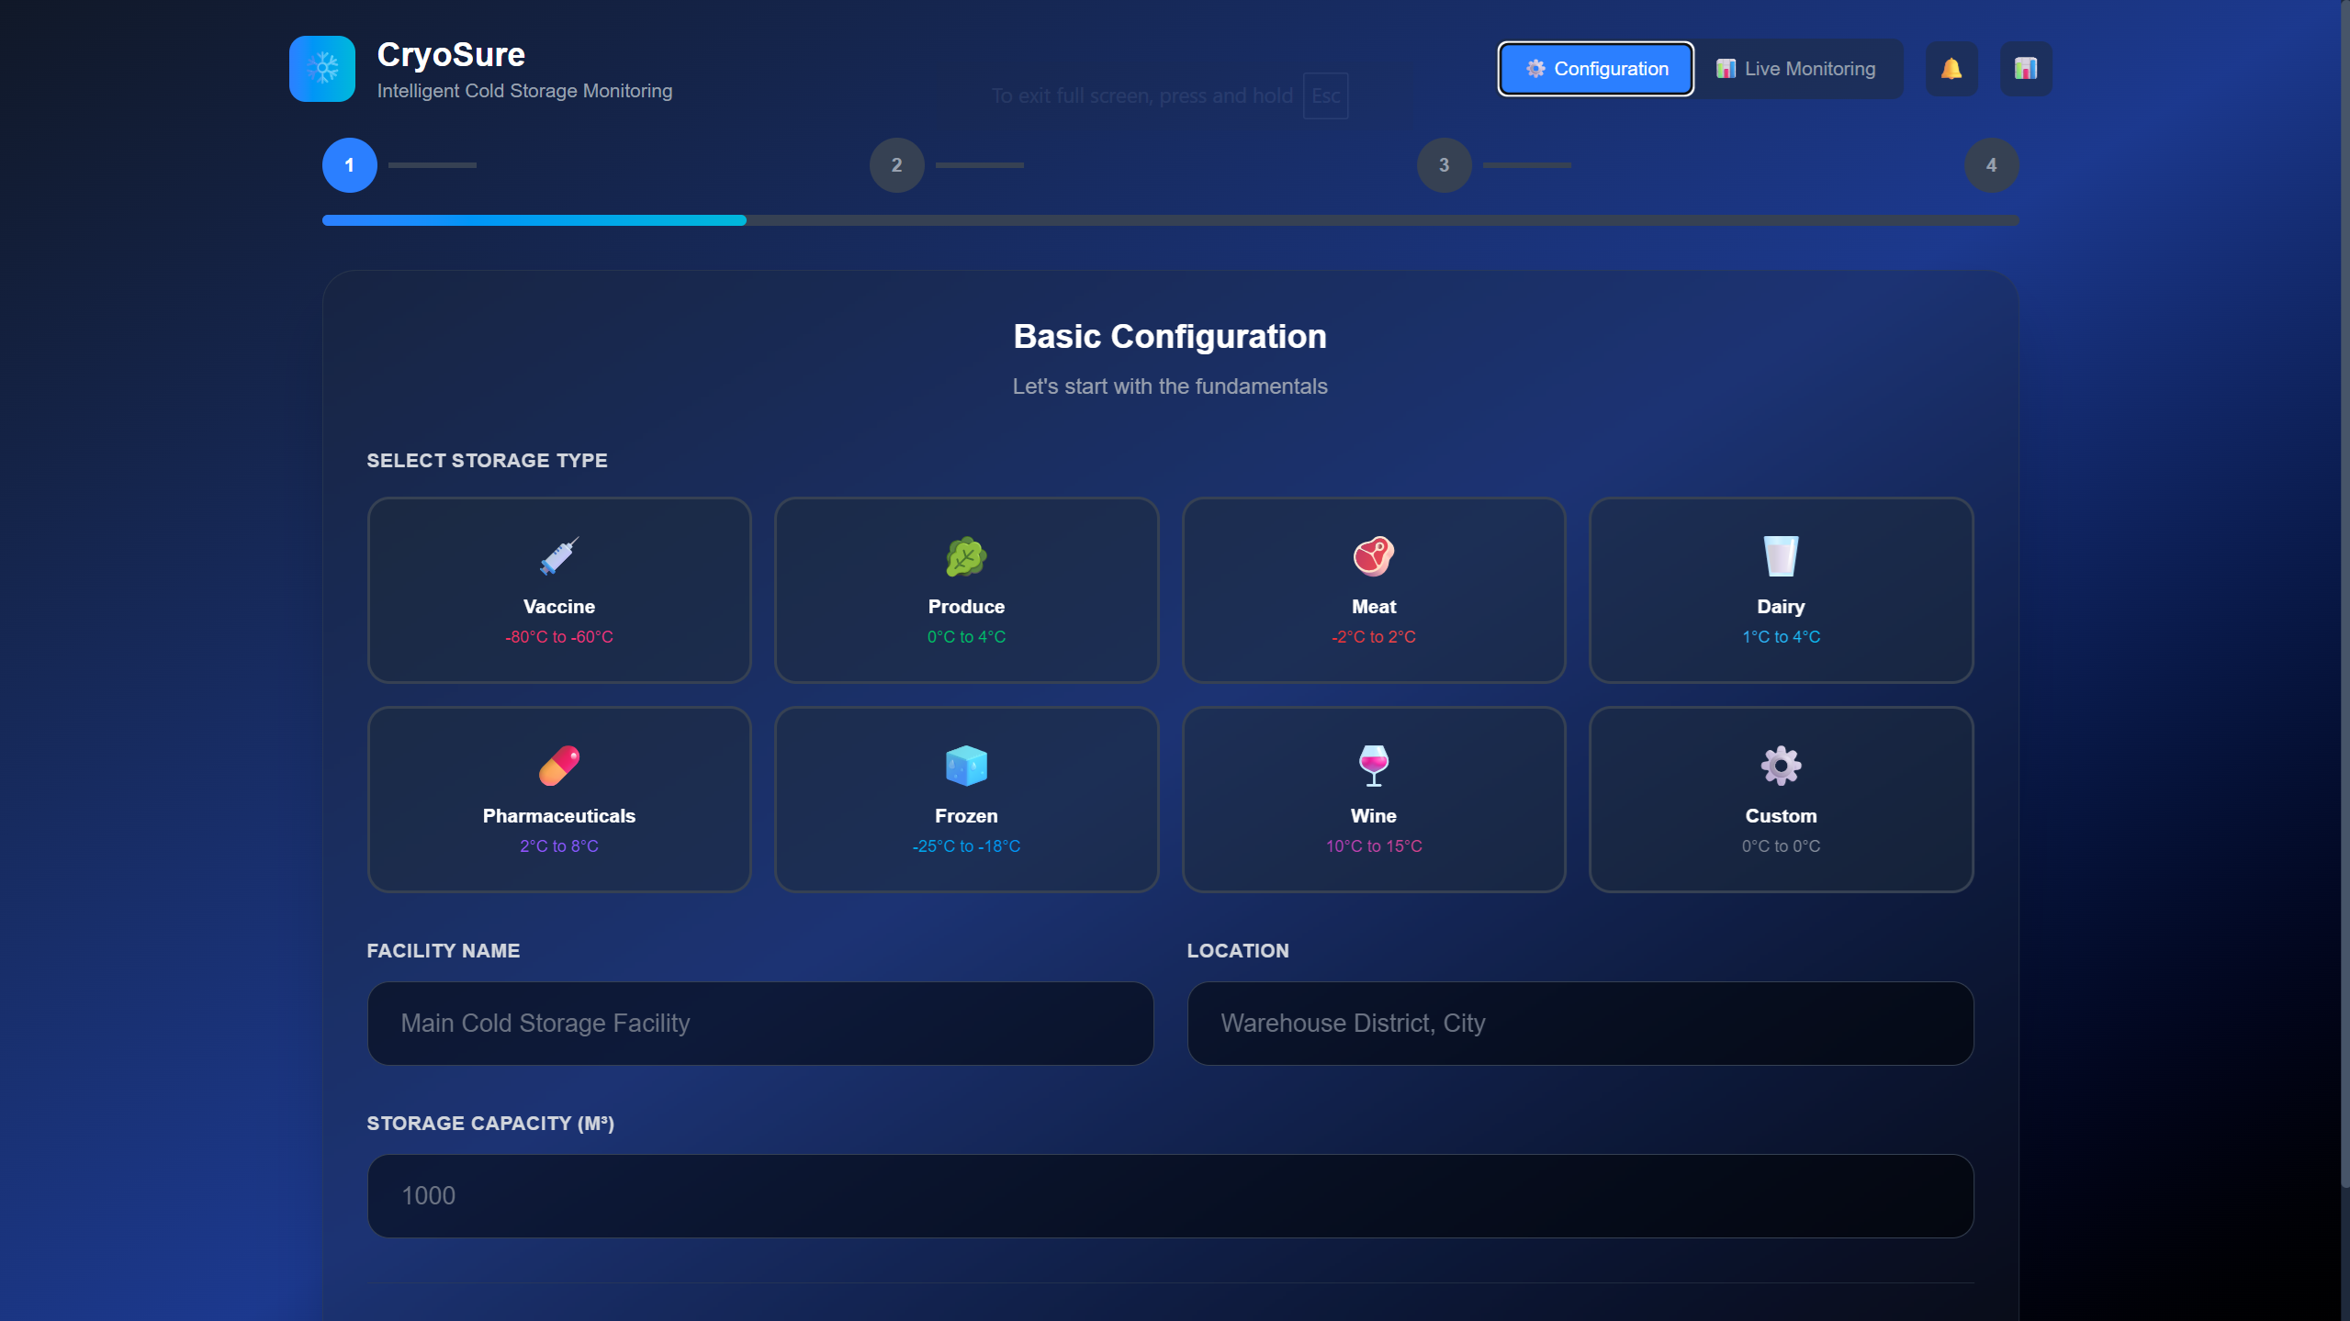The width and height of the screenshot is (2350, 1321).
Task: Pick the Custom gear storage type
Action: click(1780, 799)
